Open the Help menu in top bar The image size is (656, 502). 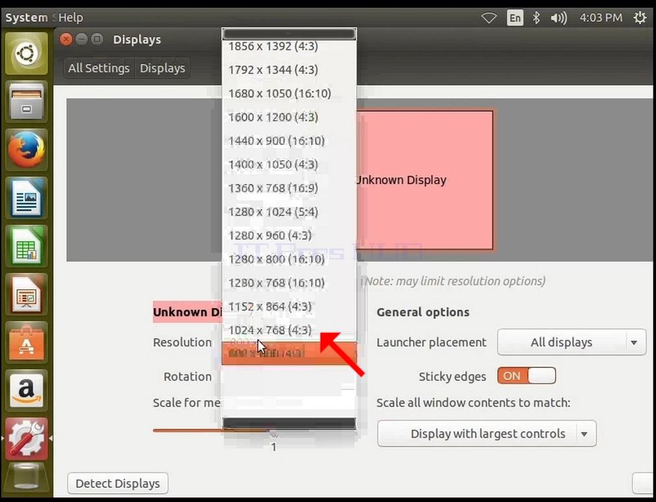pyautogui.click(x=71, y=18)
